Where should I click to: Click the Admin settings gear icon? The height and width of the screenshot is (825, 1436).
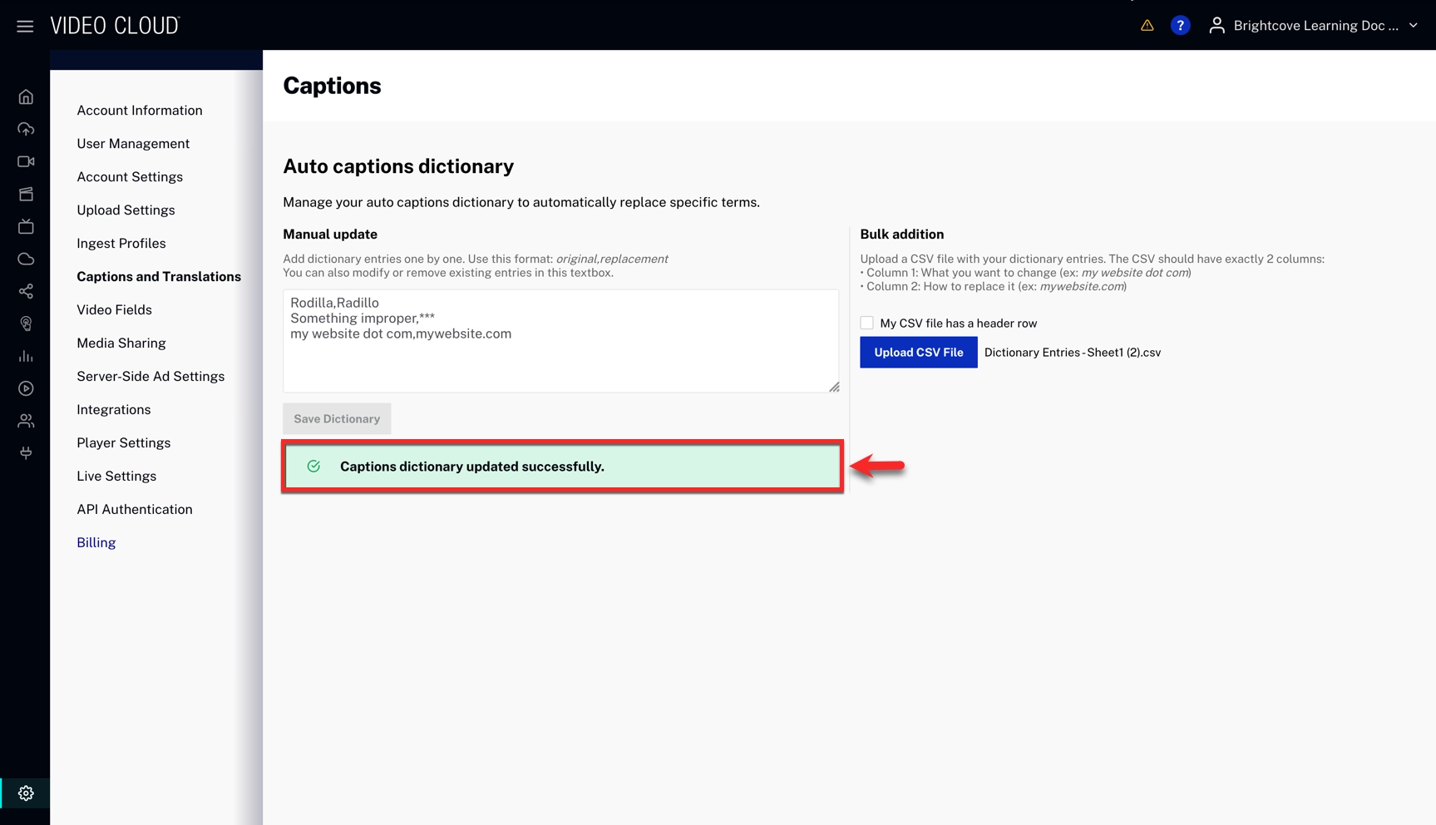point(26,793)
